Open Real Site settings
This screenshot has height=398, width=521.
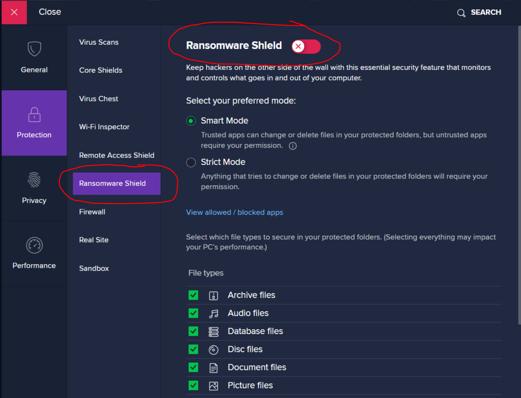[94, 240]
